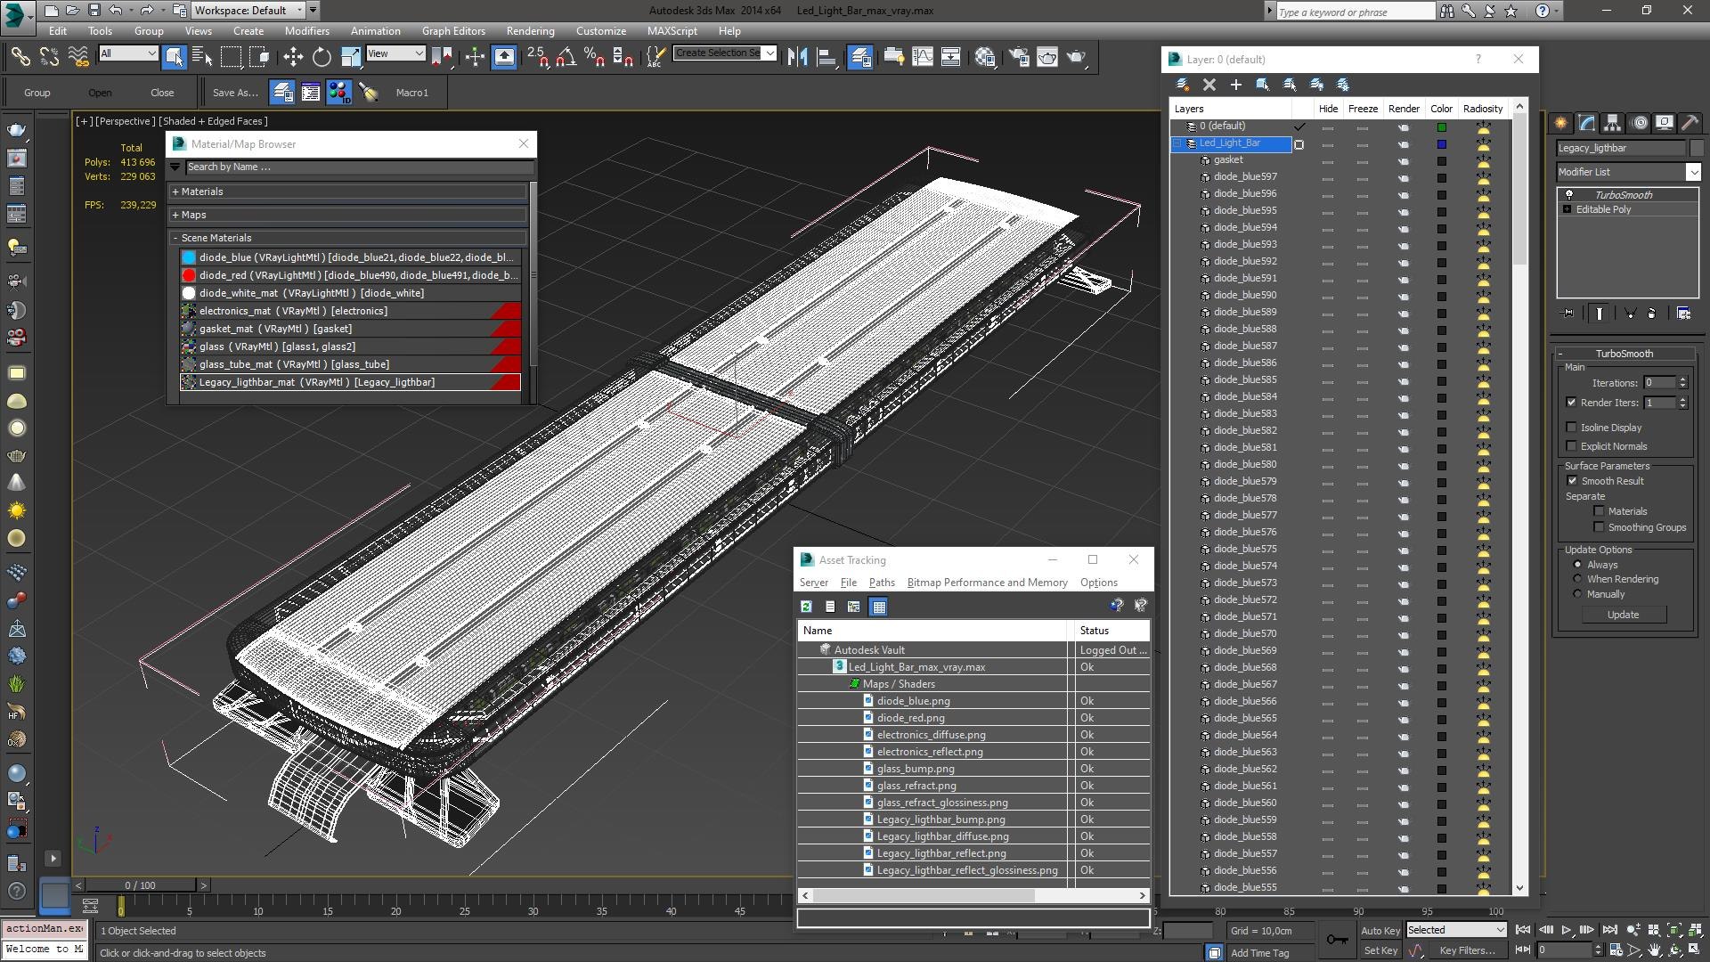Click the Save As button
1710x962 pixels.
[x=235, y=93]
